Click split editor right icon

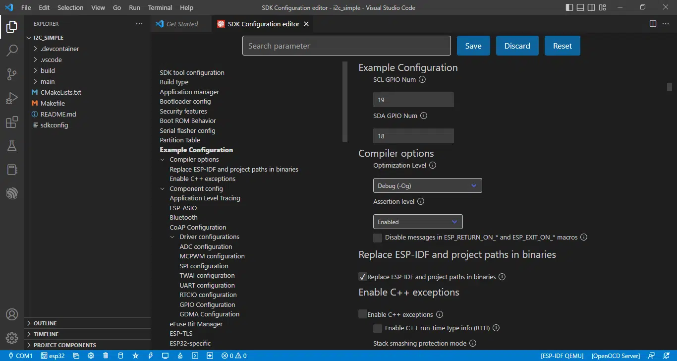[653, 24]
